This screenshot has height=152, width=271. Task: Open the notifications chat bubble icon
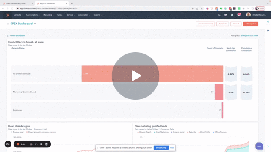(239, 15)
